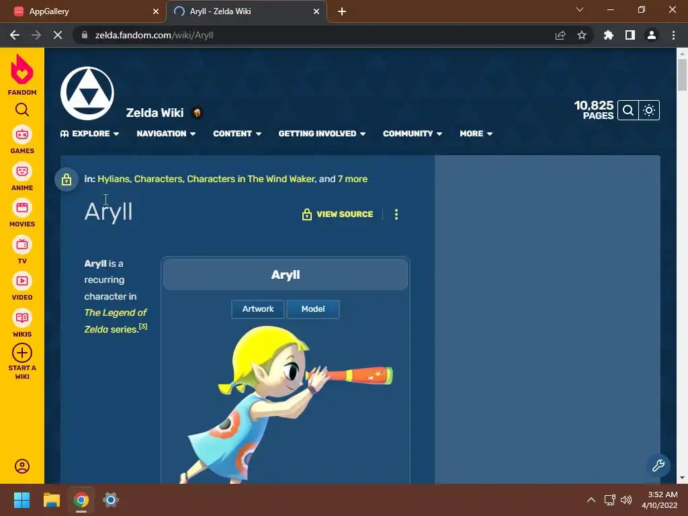Image resolution: width=688 pixels, height=516 pixels.
Task: Toggle the Chrome side panel icon
Action: [x=630, y=35]
